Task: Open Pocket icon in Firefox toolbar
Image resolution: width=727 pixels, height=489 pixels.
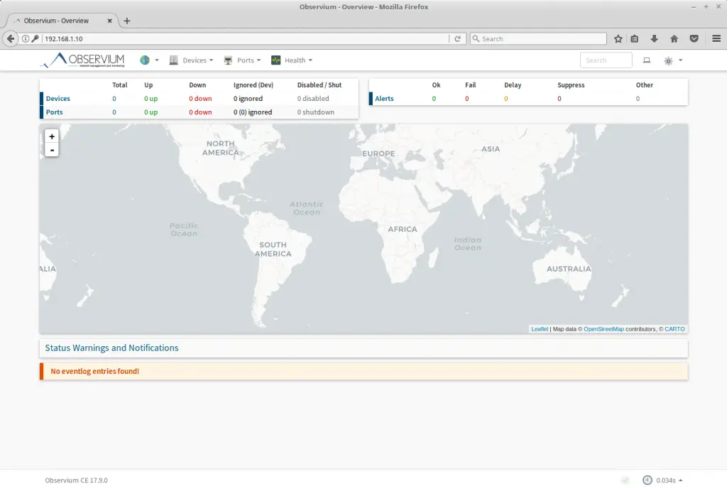Action: [694, 38]
